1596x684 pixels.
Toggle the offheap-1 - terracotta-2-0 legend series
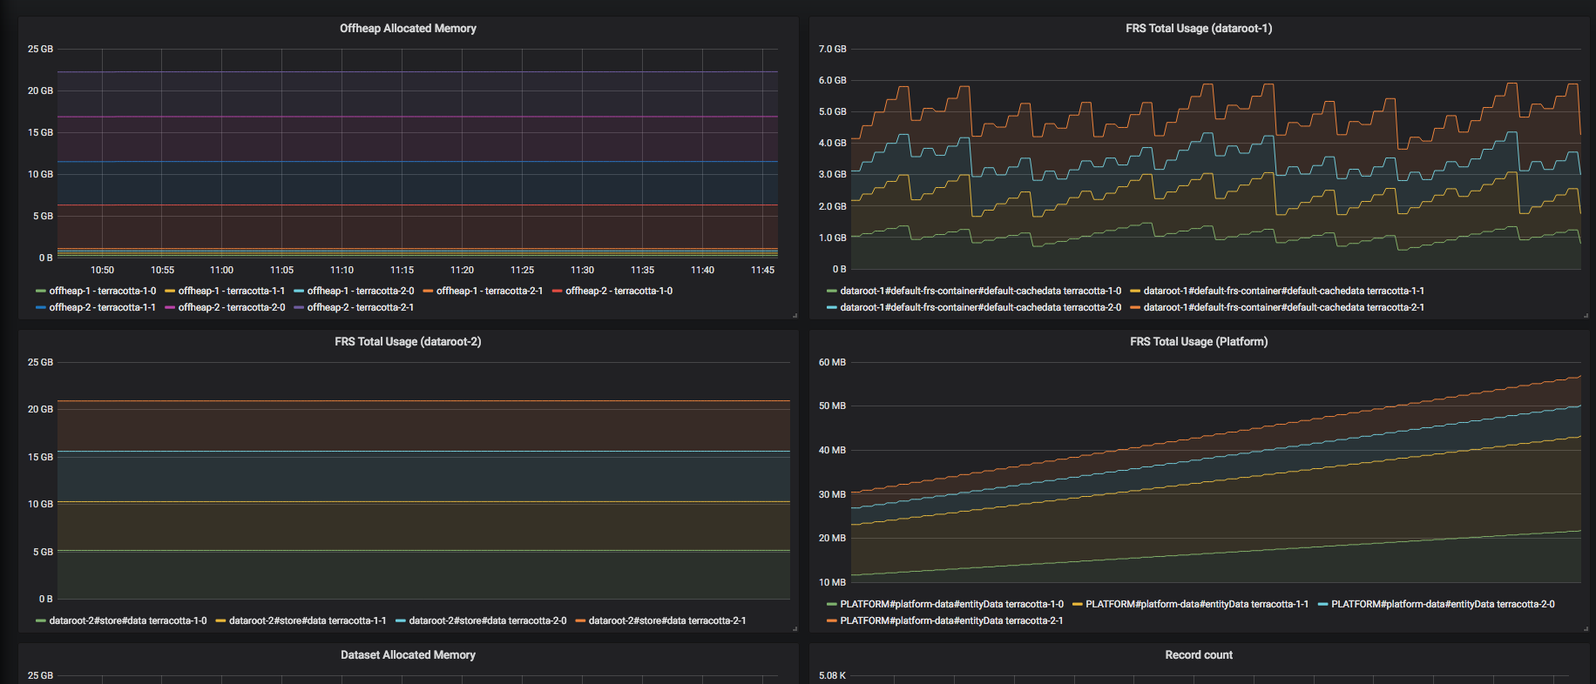pos(361,291)
